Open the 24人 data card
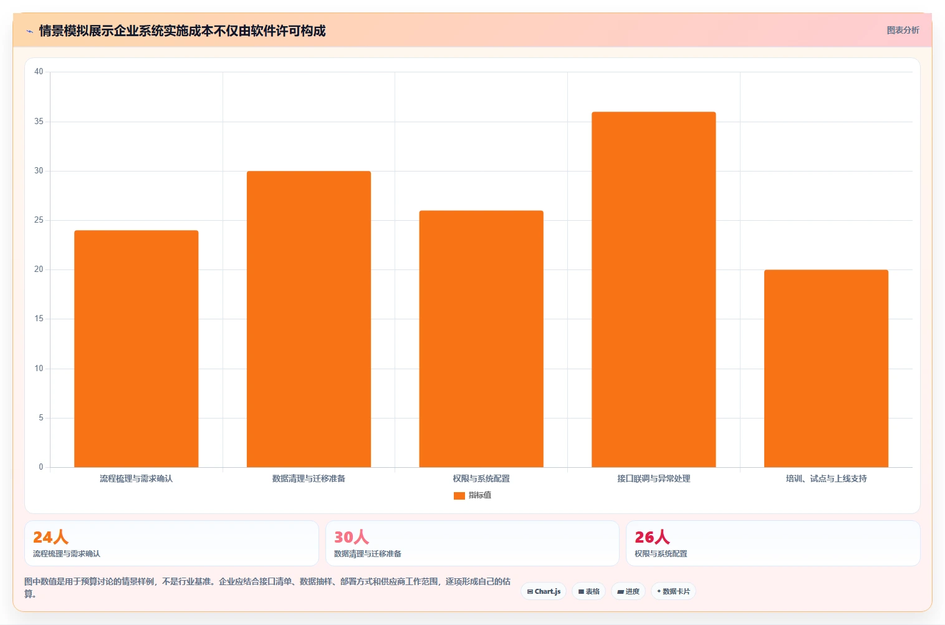The height and width of the screenshot is (625, 945). (x=171, y=543)
